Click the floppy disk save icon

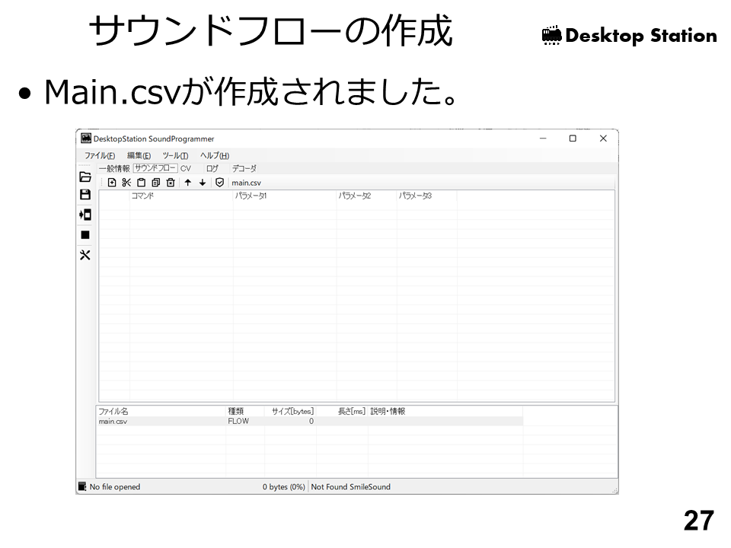click(x=85, y=195)
